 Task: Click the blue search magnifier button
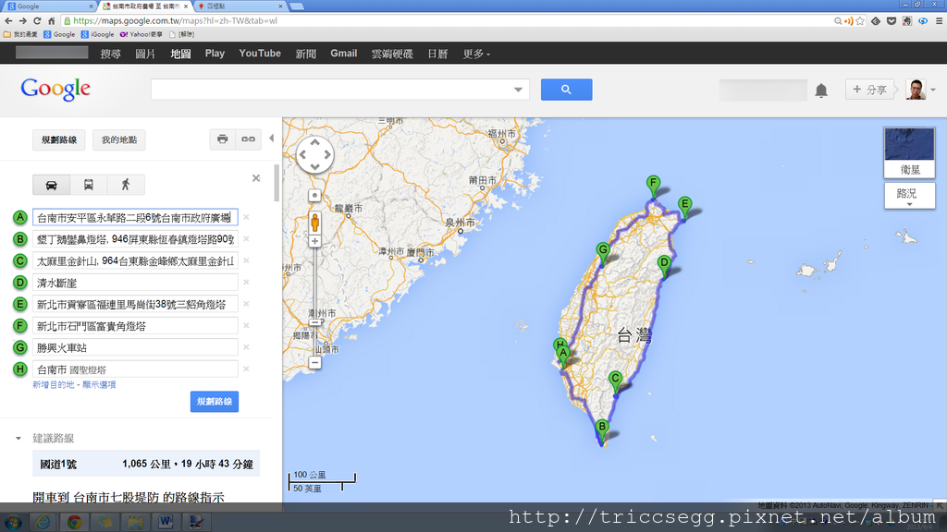click(x=566, y=90)
